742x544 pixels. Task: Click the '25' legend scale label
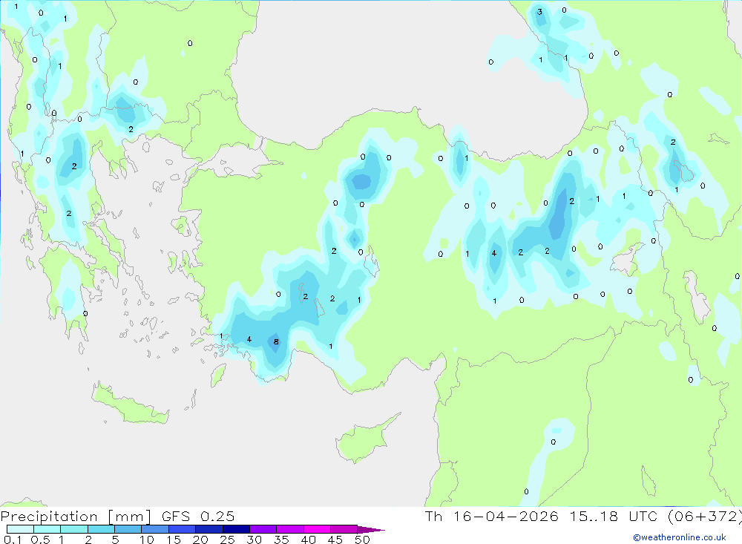click(x=227, y=540)
